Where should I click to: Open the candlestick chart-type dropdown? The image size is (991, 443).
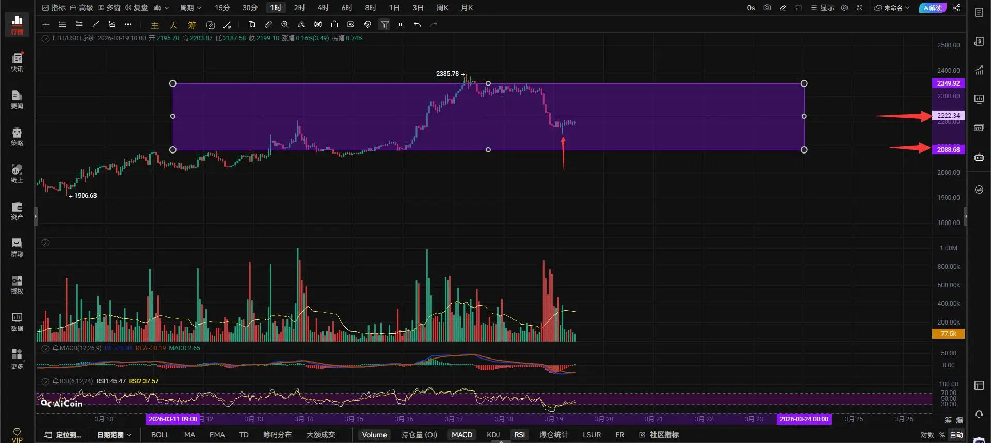coord(161,8)
